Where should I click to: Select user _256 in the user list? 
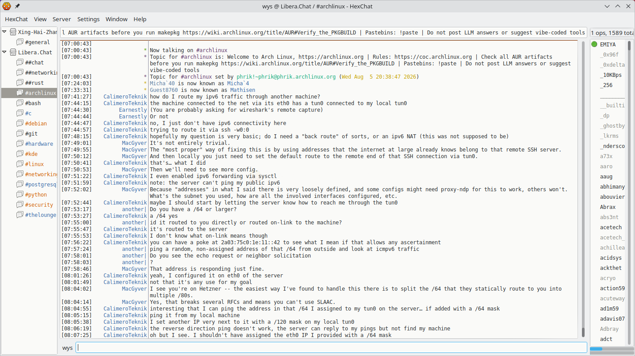608,85
